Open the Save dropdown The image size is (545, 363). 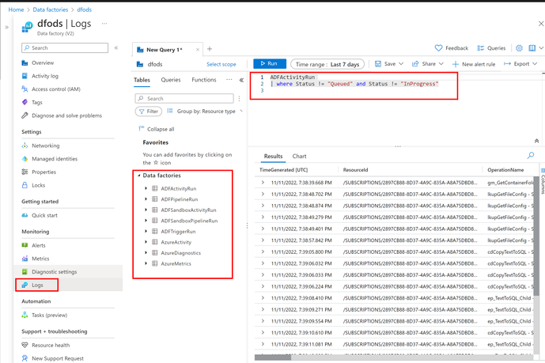coord(389,64)
